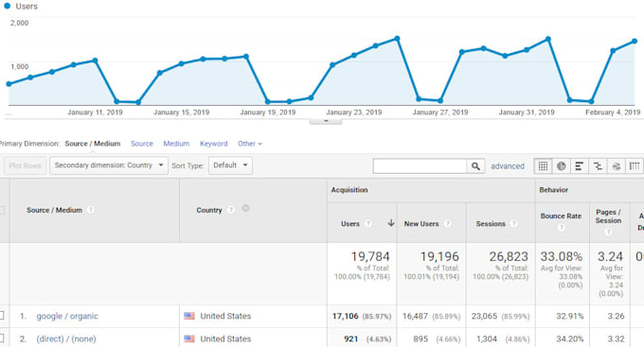Switch to data table view icon

pyautogui.click(x=543, y=166)
